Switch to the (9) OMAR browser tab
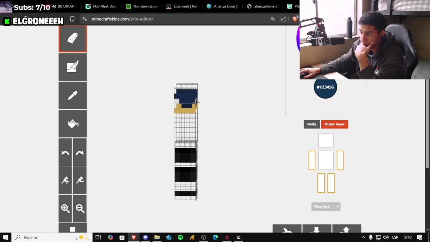The height and width of the screenshot is (242, 430). [65, 6]
